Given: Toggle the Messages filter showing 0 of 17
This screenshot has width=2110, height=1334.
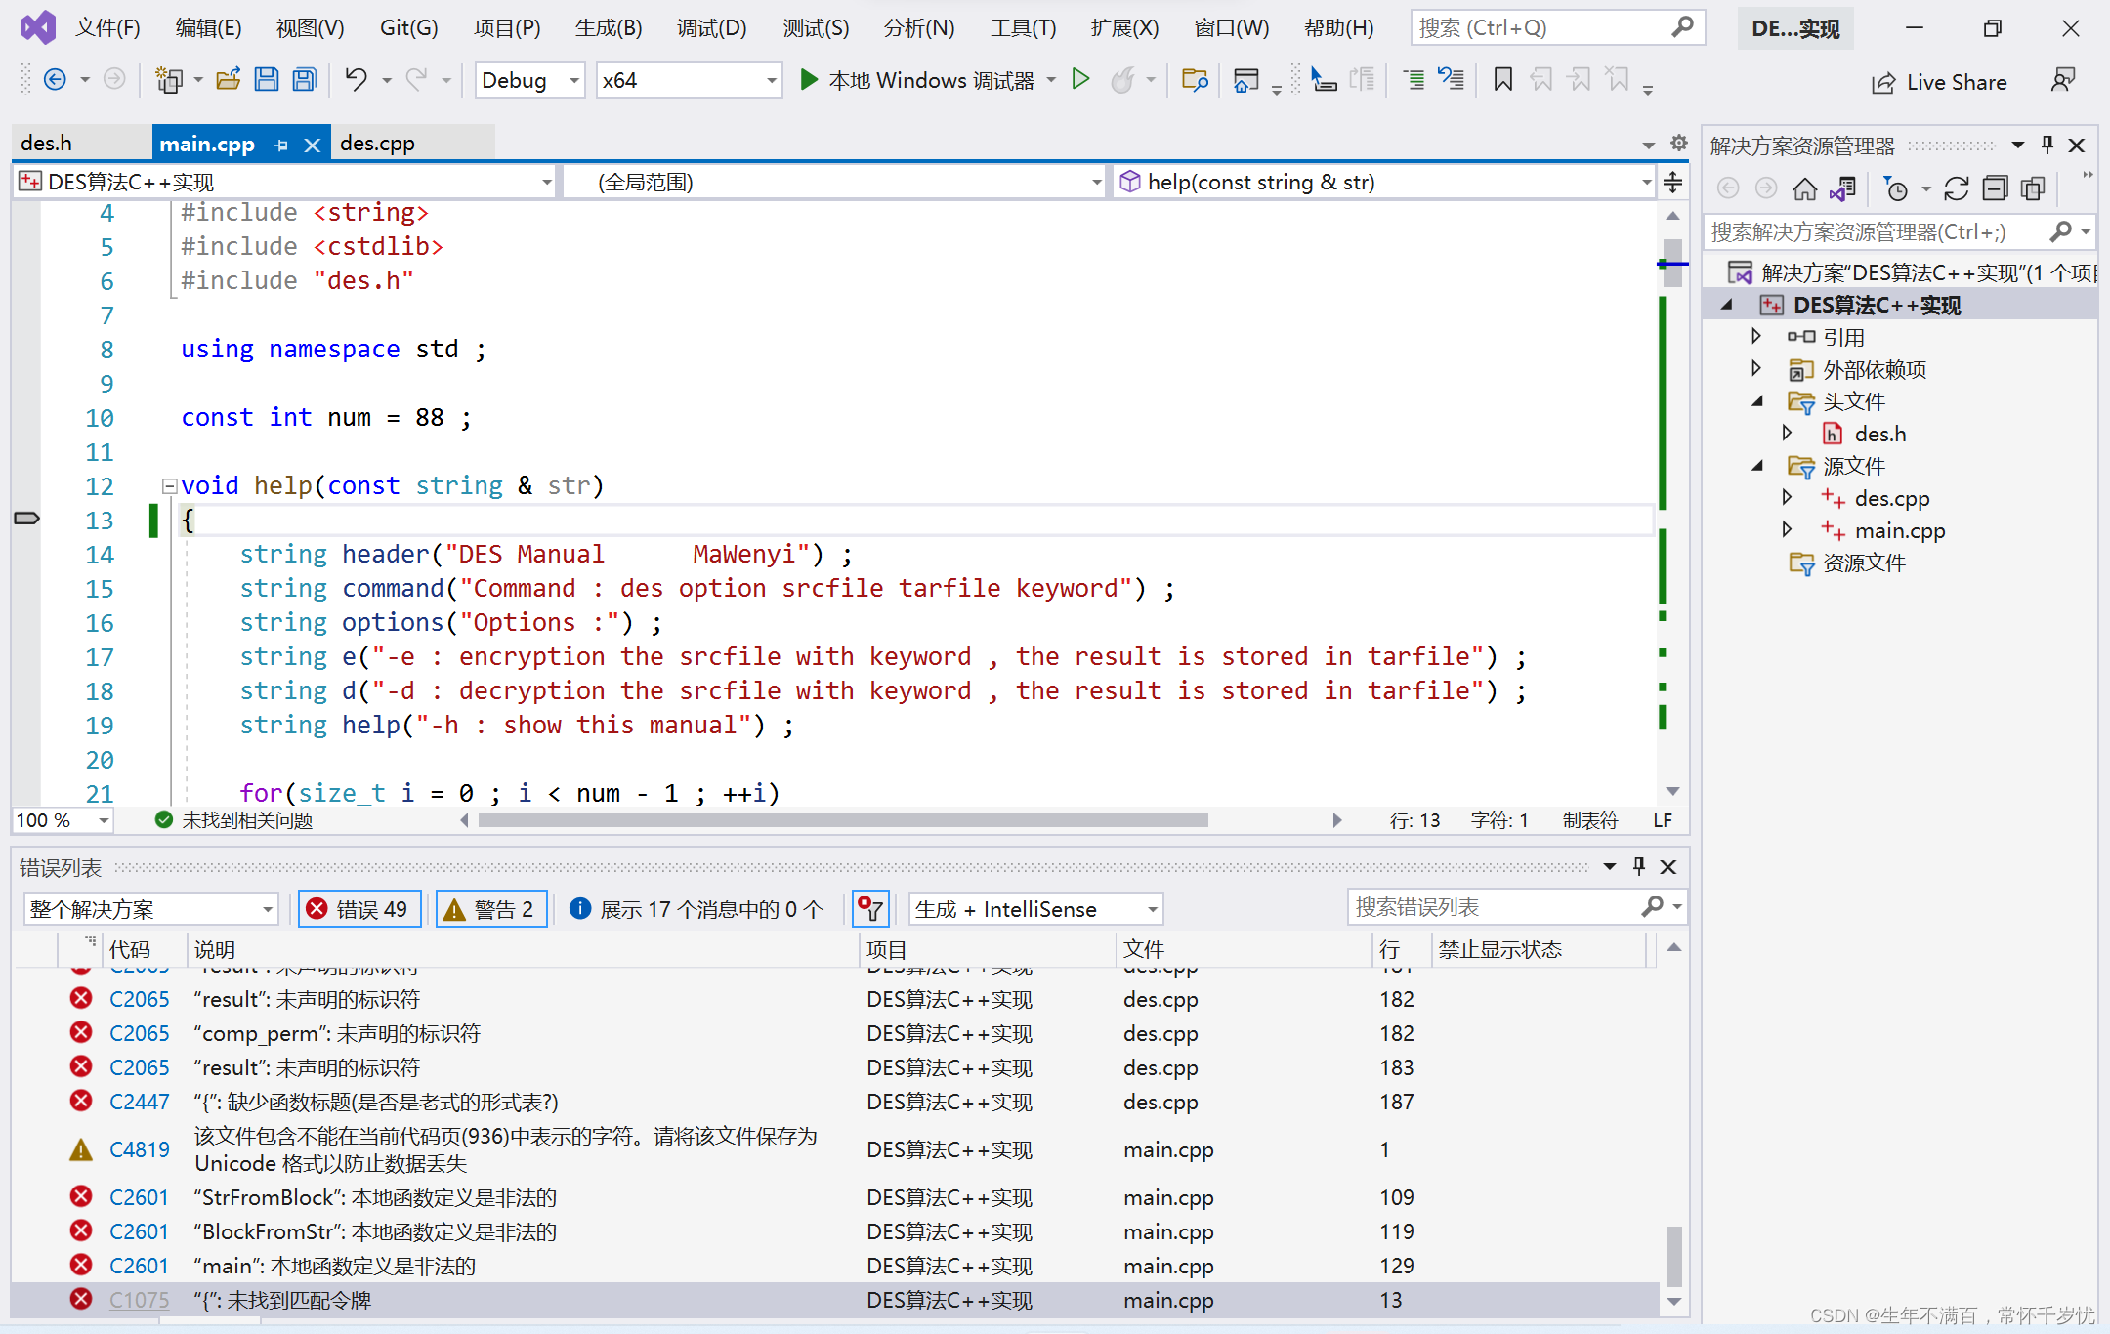Looking at the screenshot, I should [x=697, y=909].
